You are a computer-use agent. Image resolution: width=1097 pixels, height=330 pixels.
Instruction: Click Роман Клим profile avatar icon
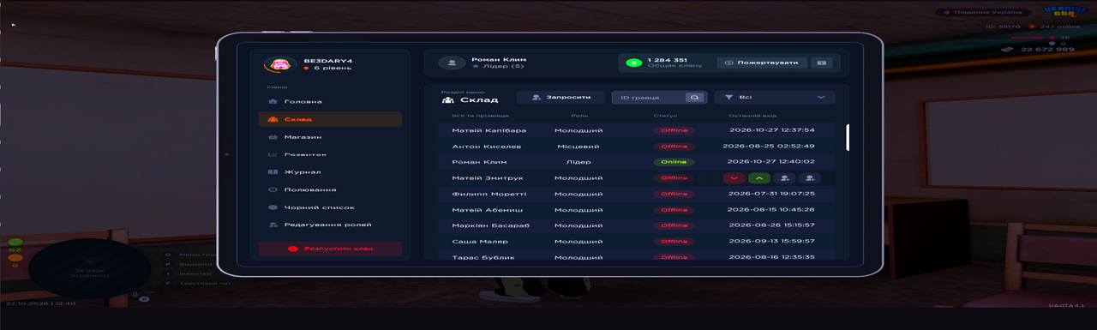[452, 63]
